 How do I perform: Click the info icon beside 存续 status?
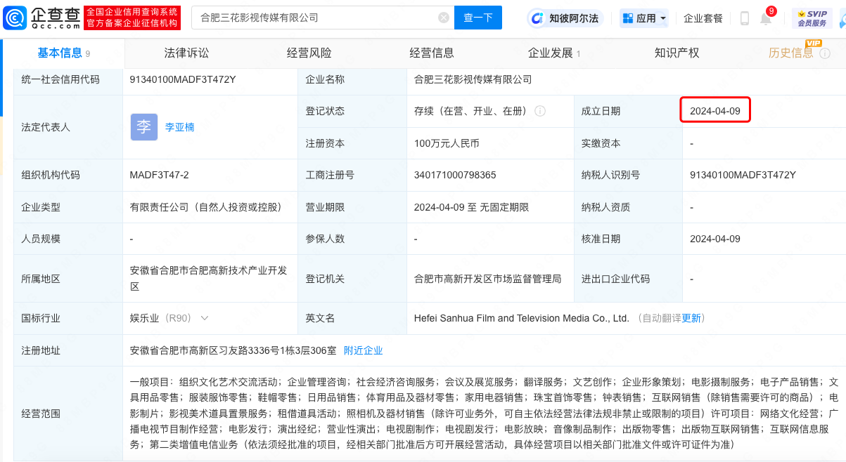[x=540, y=111]
